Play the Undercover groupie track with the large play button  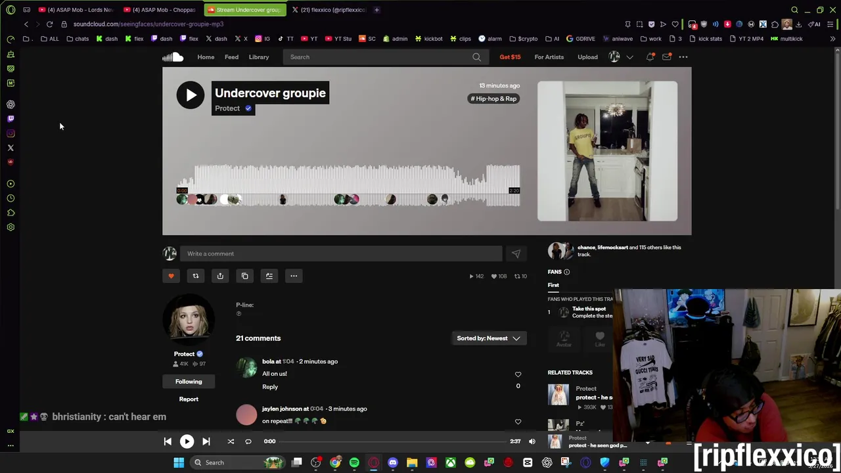pyautogui.click(x=191, y=95)
